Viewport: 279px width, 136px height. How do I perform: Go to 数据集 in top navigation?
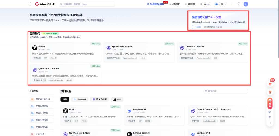tap(190, 4)
